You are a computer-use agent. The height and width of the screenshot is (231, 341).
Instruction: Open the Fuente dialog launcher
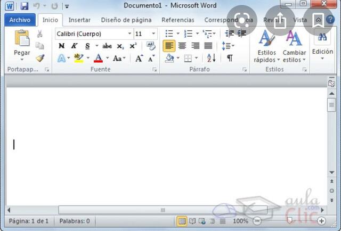pos(155,70)
